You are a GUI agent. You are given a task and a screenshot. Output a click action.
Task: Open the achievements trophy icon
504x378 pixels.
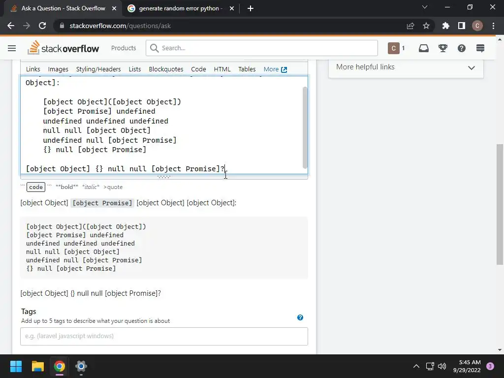(443, 48)
